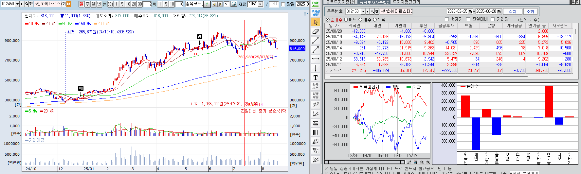Open the start date calendar picker
The image size is (581, 174).
pos(470,11)
